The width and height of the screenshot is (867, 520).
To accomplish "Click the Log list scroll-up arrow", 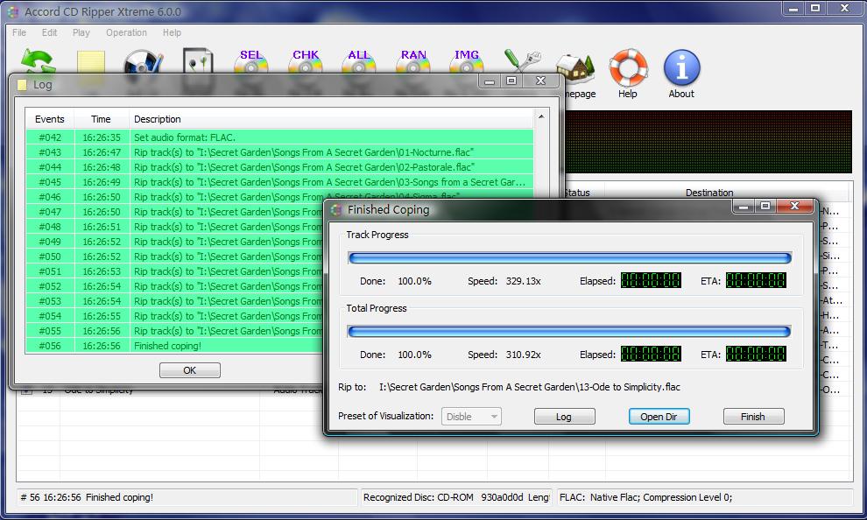I will (541, 116).
